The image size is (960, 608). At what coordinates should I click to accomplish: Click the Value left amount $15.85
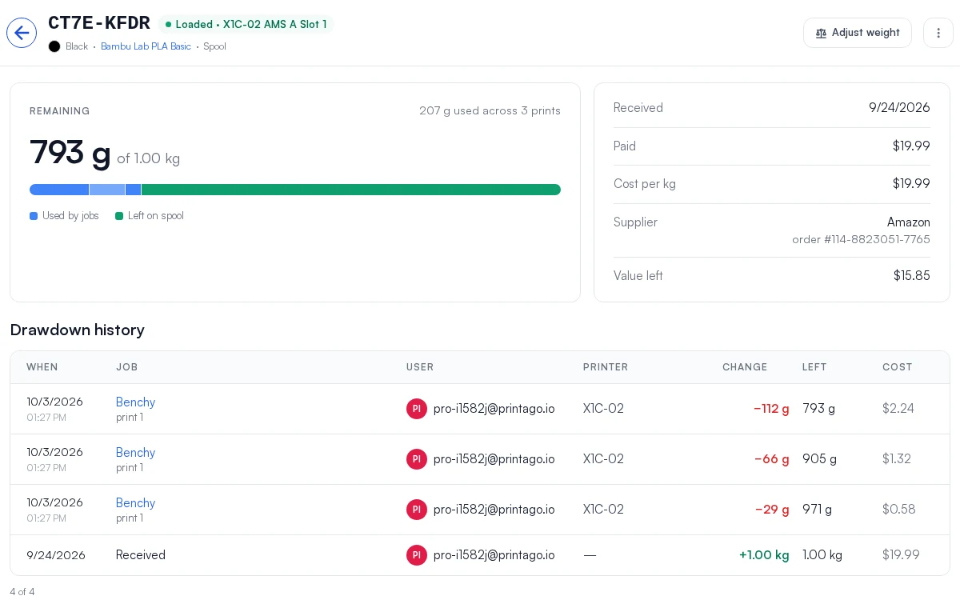tap(912, 276)
